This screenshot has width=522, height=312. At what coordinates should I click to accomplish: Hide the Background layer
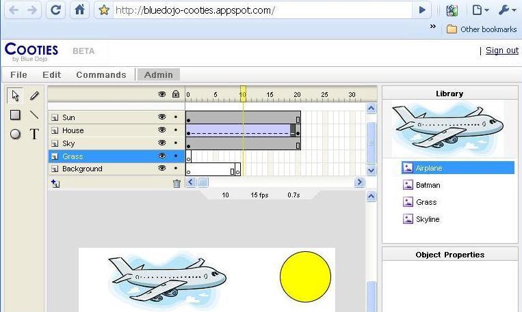pos(161,168)
